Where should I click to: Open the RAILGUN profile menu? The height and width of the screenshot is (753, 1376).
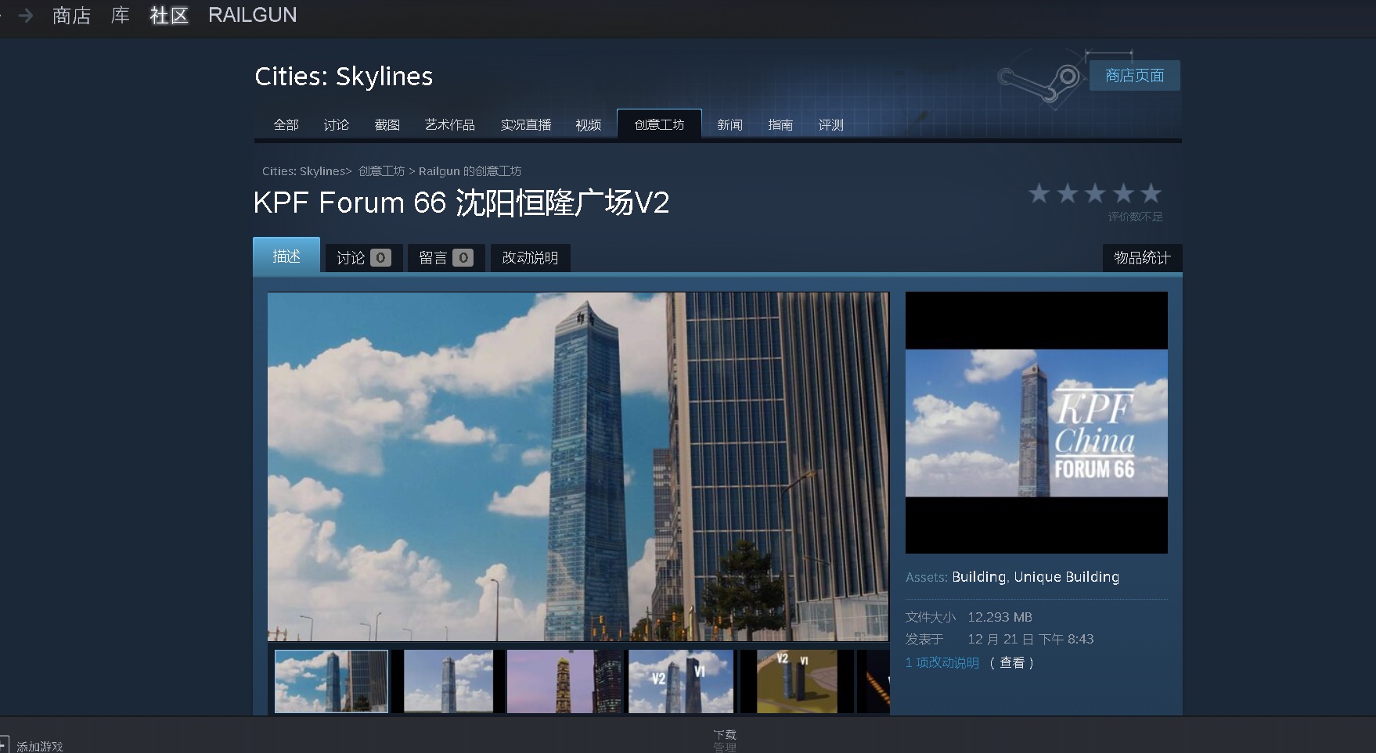[x=252, y=15]
